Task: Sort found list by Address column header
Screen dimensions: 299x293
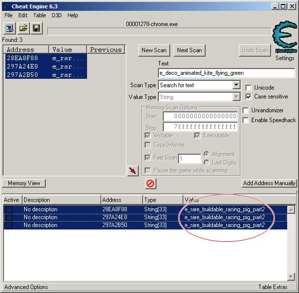Action: click(x=26, y=50)
